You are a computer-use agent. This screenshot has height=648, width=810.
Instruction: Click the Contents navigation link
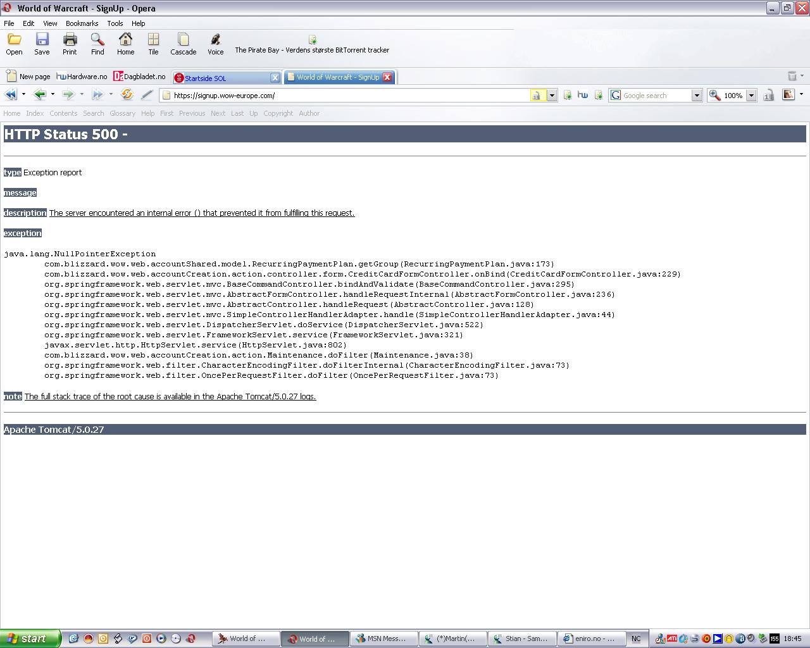(x=63, y=113)
